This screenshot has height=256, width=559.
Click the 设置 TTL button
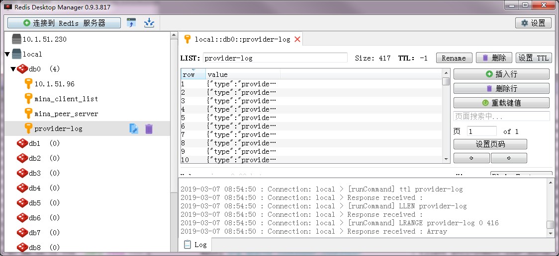pos(533,58)
